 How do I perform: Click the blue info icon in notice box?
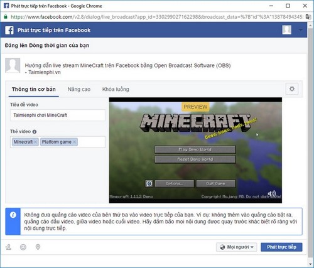(13, 215)
